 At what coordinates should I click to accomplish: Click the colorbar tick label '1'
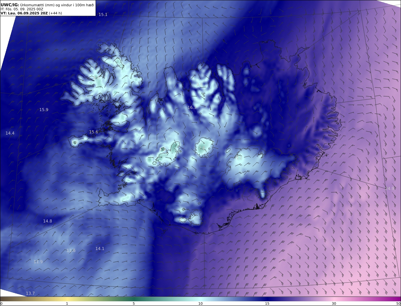tap(67, 303)
